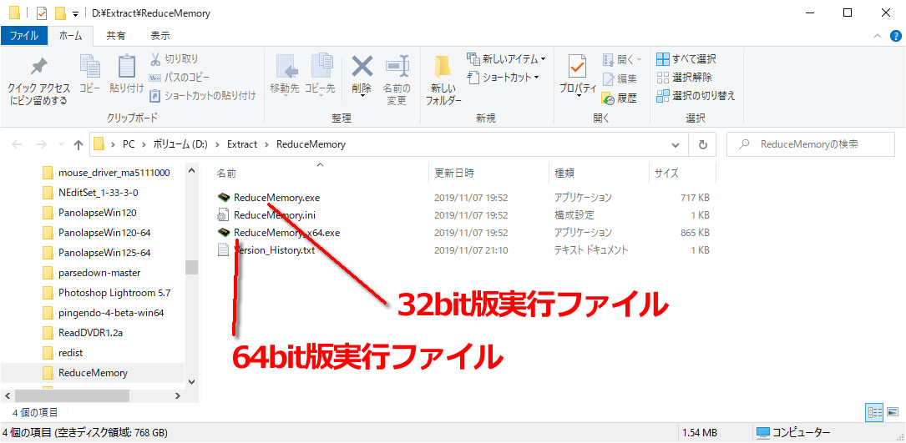The image size is (906, 443).
Task: Switch to the ホーム (Home) tab
Action: point(70,36)
